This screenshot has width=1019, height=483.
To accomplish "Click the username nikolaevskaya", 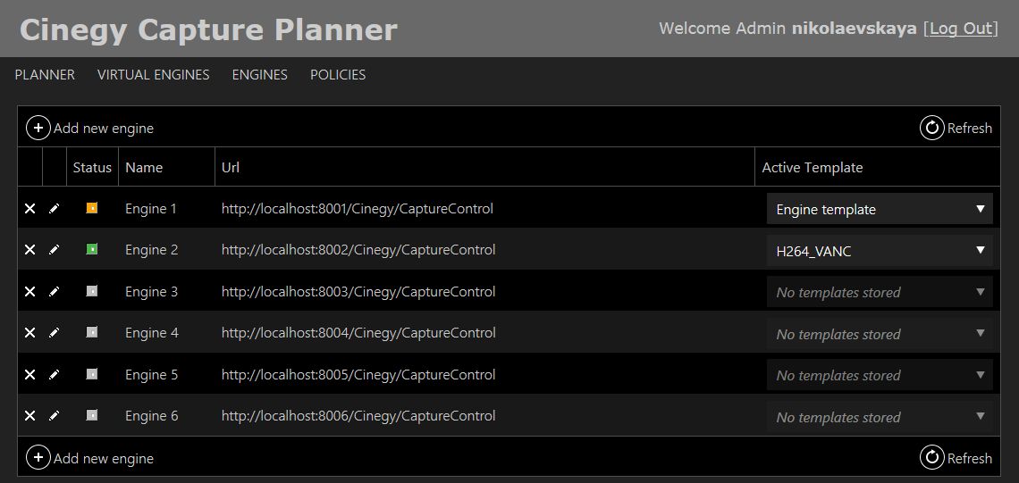I will pyautogui.click(x=854, y=29).
